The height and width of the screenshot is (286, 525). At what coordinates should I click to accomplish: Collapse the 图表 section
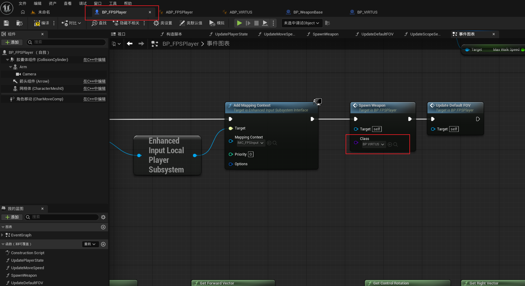(x=3, y=227)
